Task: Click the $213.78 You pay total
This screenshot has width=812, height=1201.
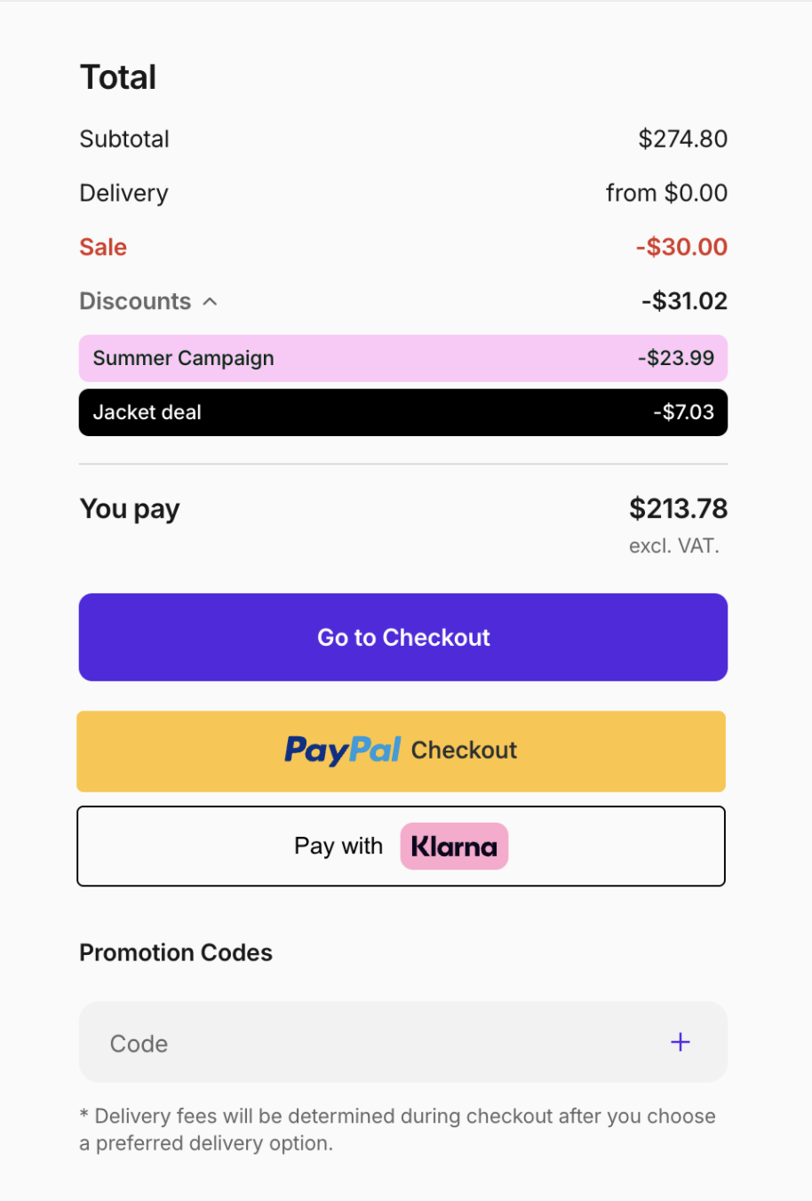Action: tap(678, 509)
